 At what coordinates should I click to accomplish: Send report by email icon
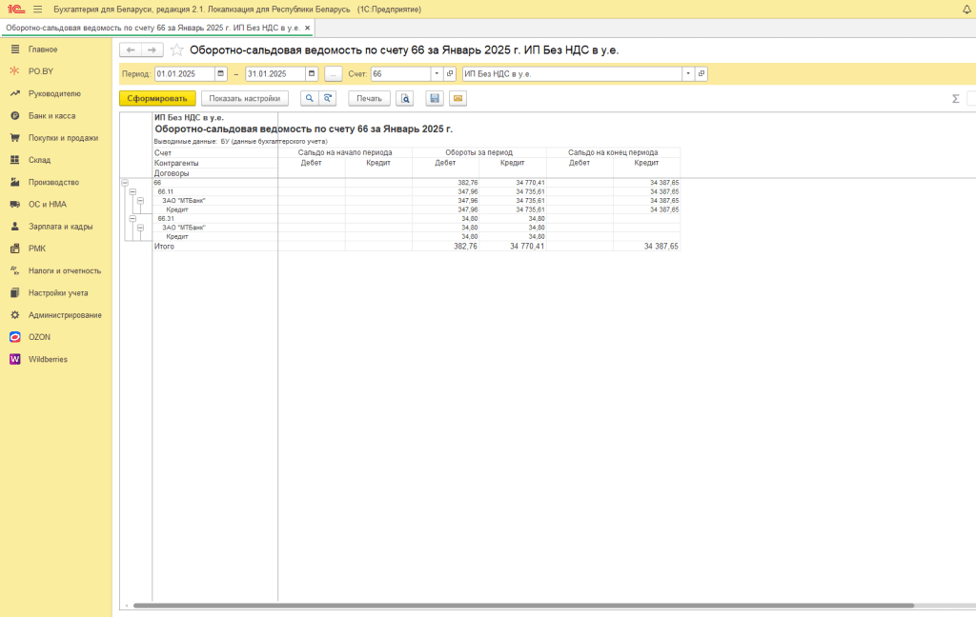458,98
